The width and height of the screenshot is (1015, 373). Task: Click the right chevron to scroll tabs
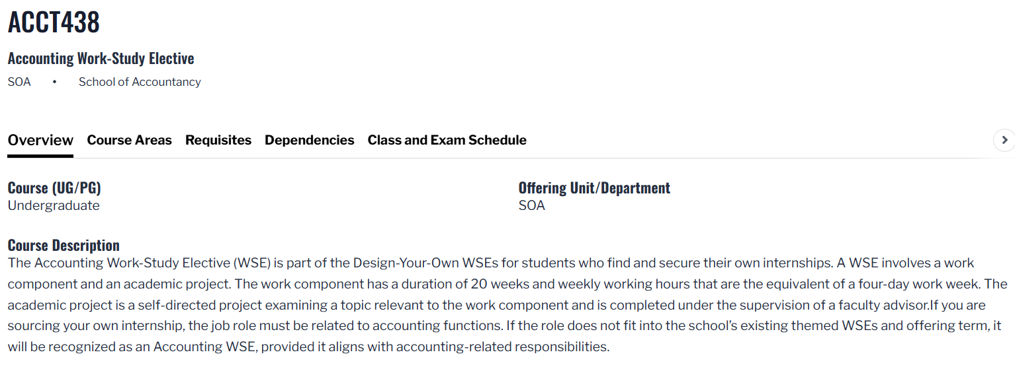coord(1004,140)
